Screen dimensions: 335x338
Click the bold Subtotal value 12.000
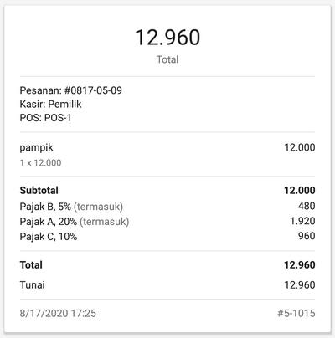point(300,190)
